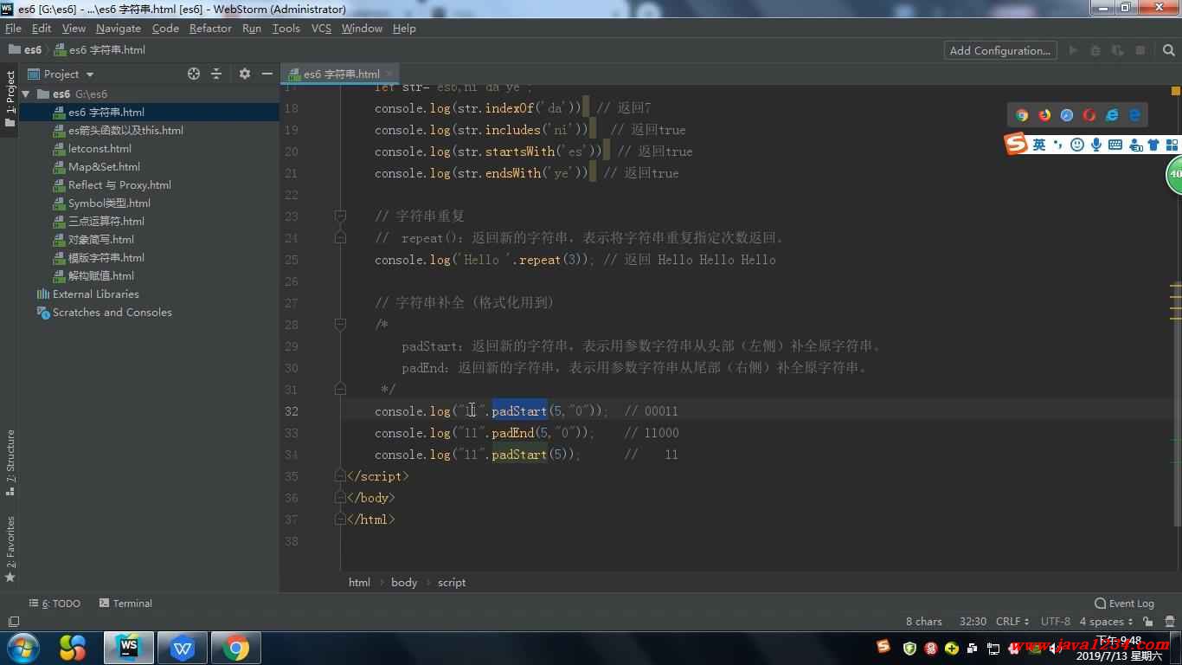Open the VCS menu

(321, 28)
